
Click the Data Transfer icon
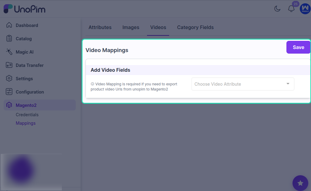(x=9, y=65)
